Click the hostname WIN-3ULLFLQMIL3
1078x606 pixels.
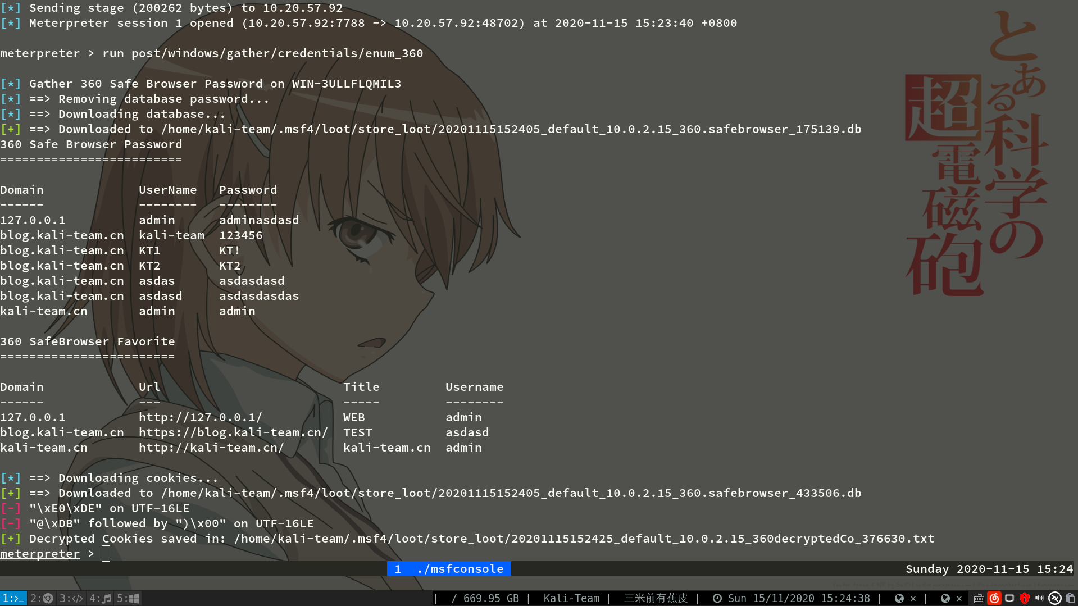pos(347,84)
